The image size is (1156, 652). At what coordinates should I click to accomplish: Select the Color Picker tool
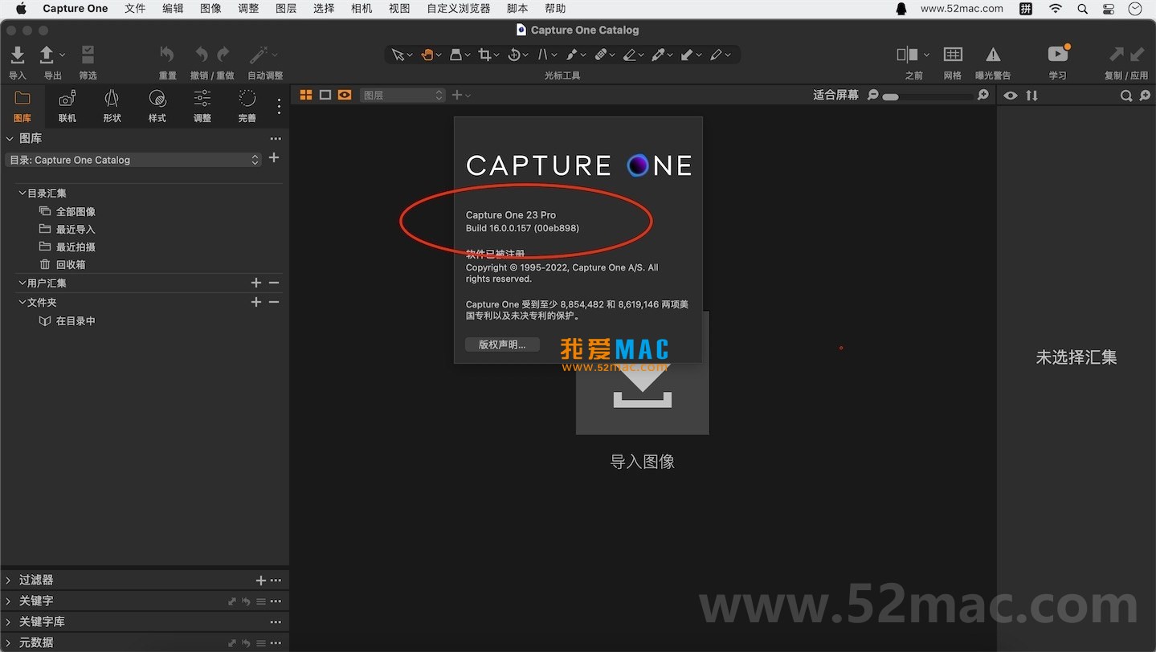[659, 54]
